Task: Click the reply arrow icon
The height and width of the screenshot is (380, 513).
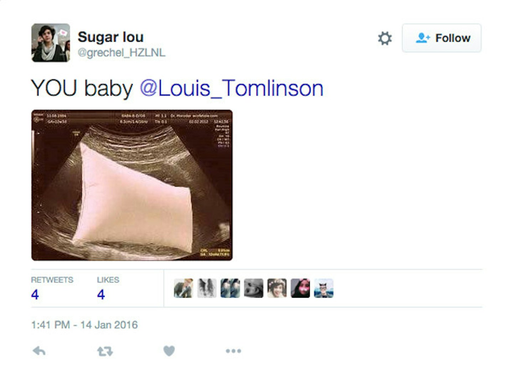Action: tap(39, 351)
